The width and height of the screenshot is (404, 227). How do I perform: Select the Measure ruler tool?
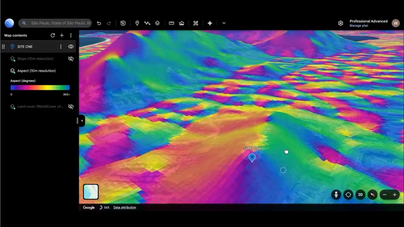171,23
